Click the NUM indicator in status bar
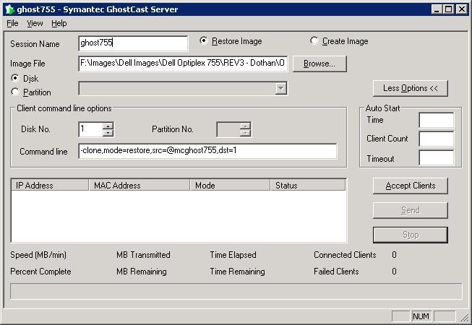The width and height of the screenshot is (472, 325). (421, 316)
